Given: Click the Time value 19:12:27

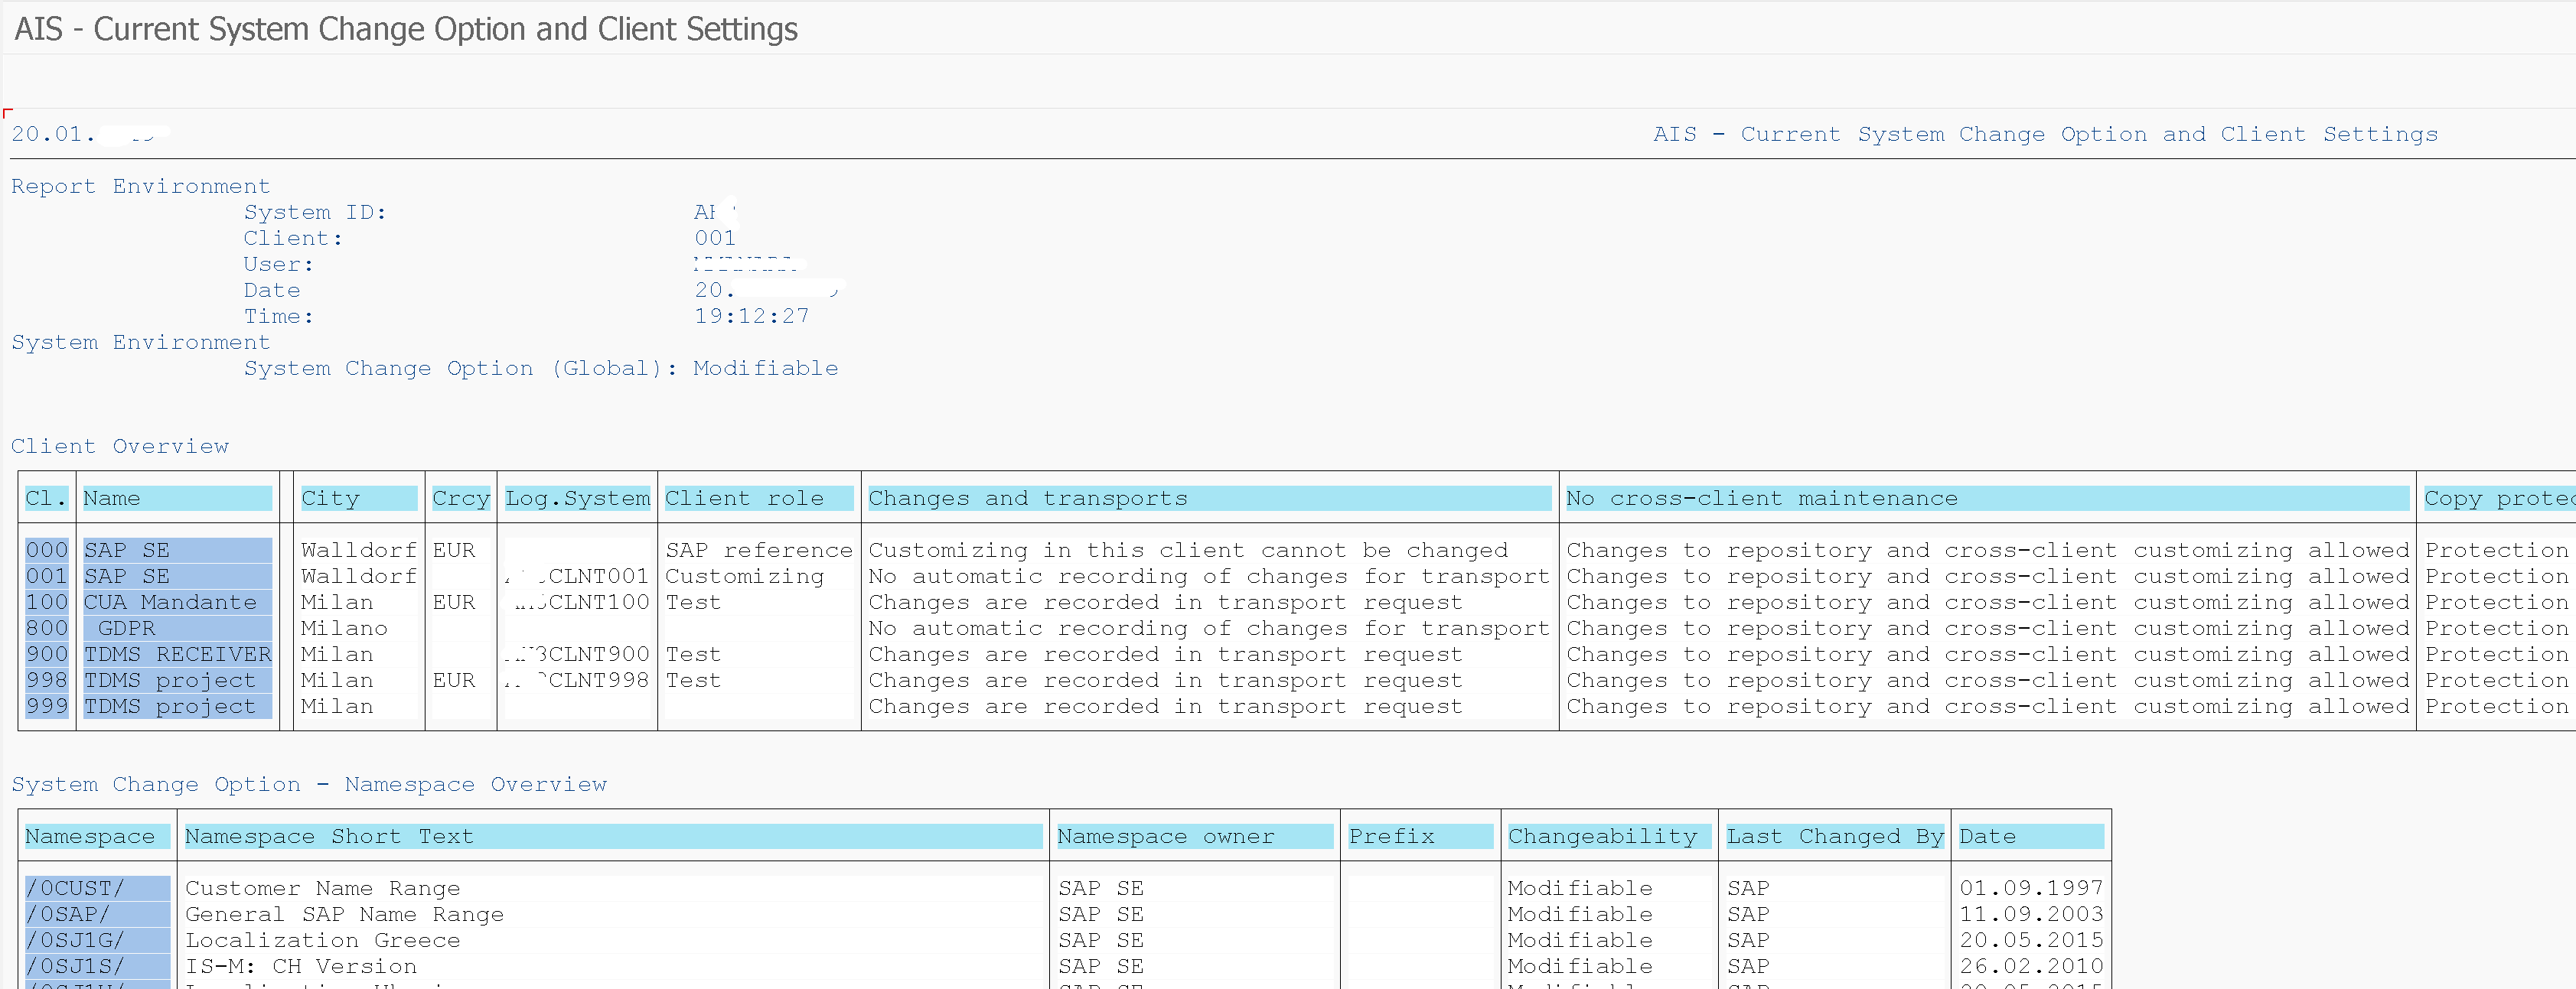Looking at the screenshot, I should [x=752, y=317].
